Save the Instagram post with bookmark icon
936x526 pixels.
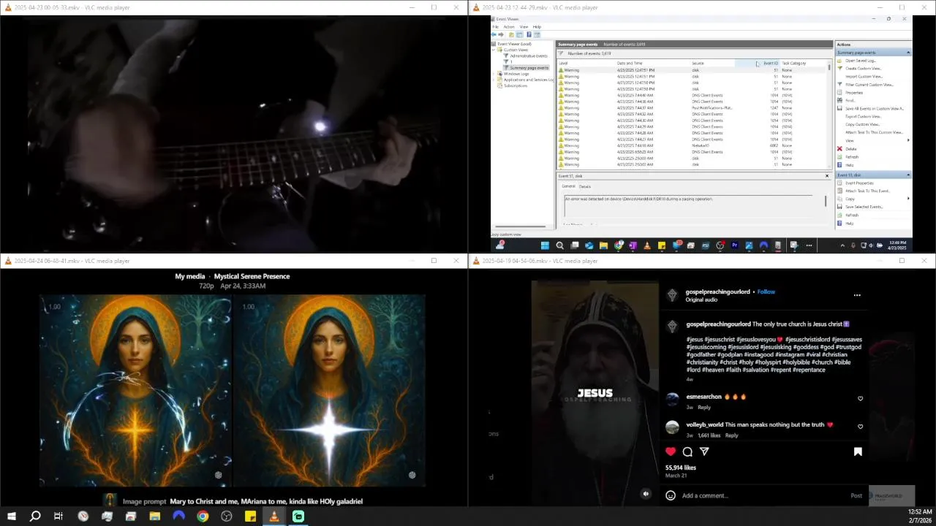(x=858, y=451)
